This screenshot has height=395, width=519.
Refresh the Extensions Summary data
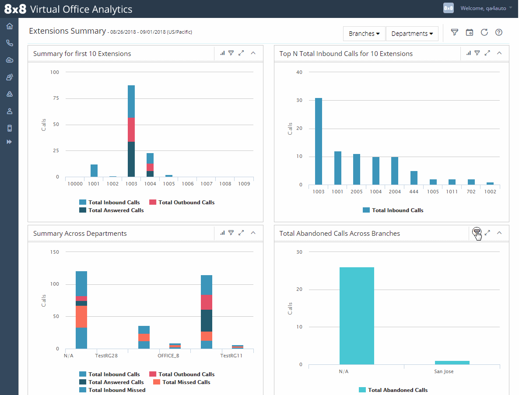pyautogui.click(x=484, y=32)
